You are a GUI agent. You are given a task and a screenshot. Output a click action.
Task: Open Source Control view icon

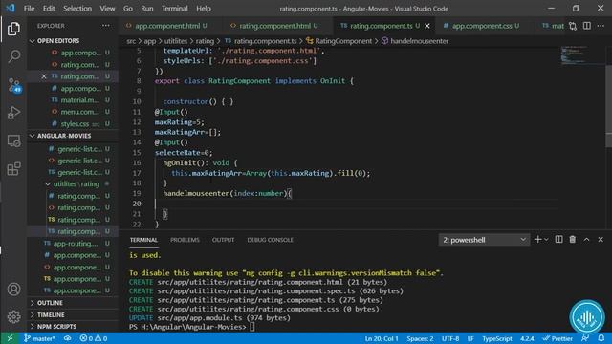[13, 85]
